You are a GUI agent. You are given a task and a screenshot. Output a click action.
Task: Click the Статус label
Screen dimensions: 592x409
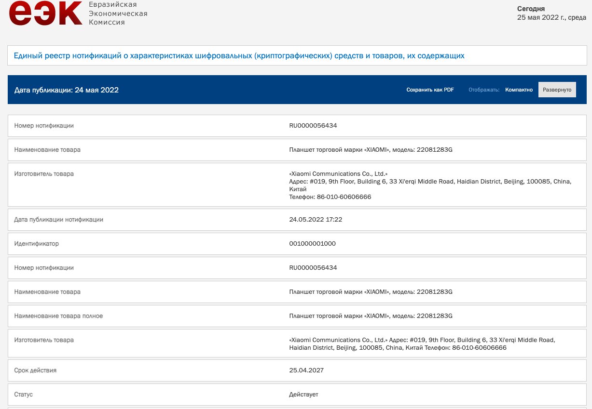[x=24, y=395]
